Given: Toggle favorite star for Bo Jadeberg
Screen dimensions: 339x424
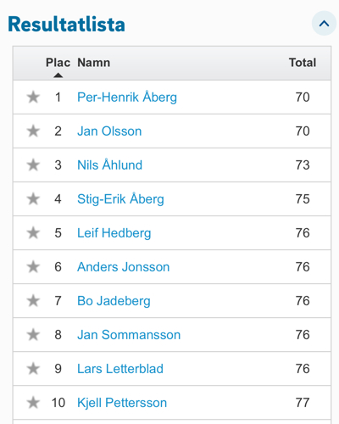Looking at the screenshot, I should [33, 301].
